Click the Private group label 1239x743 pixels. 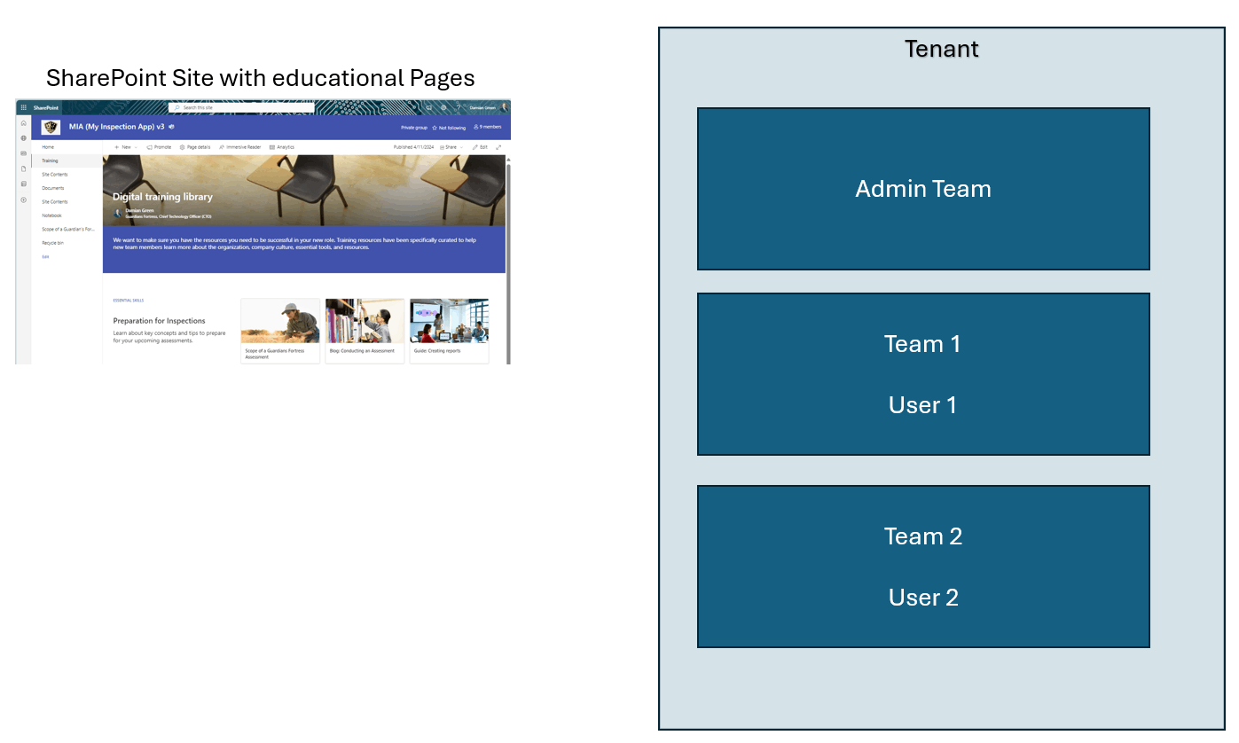tap(414, 128)
